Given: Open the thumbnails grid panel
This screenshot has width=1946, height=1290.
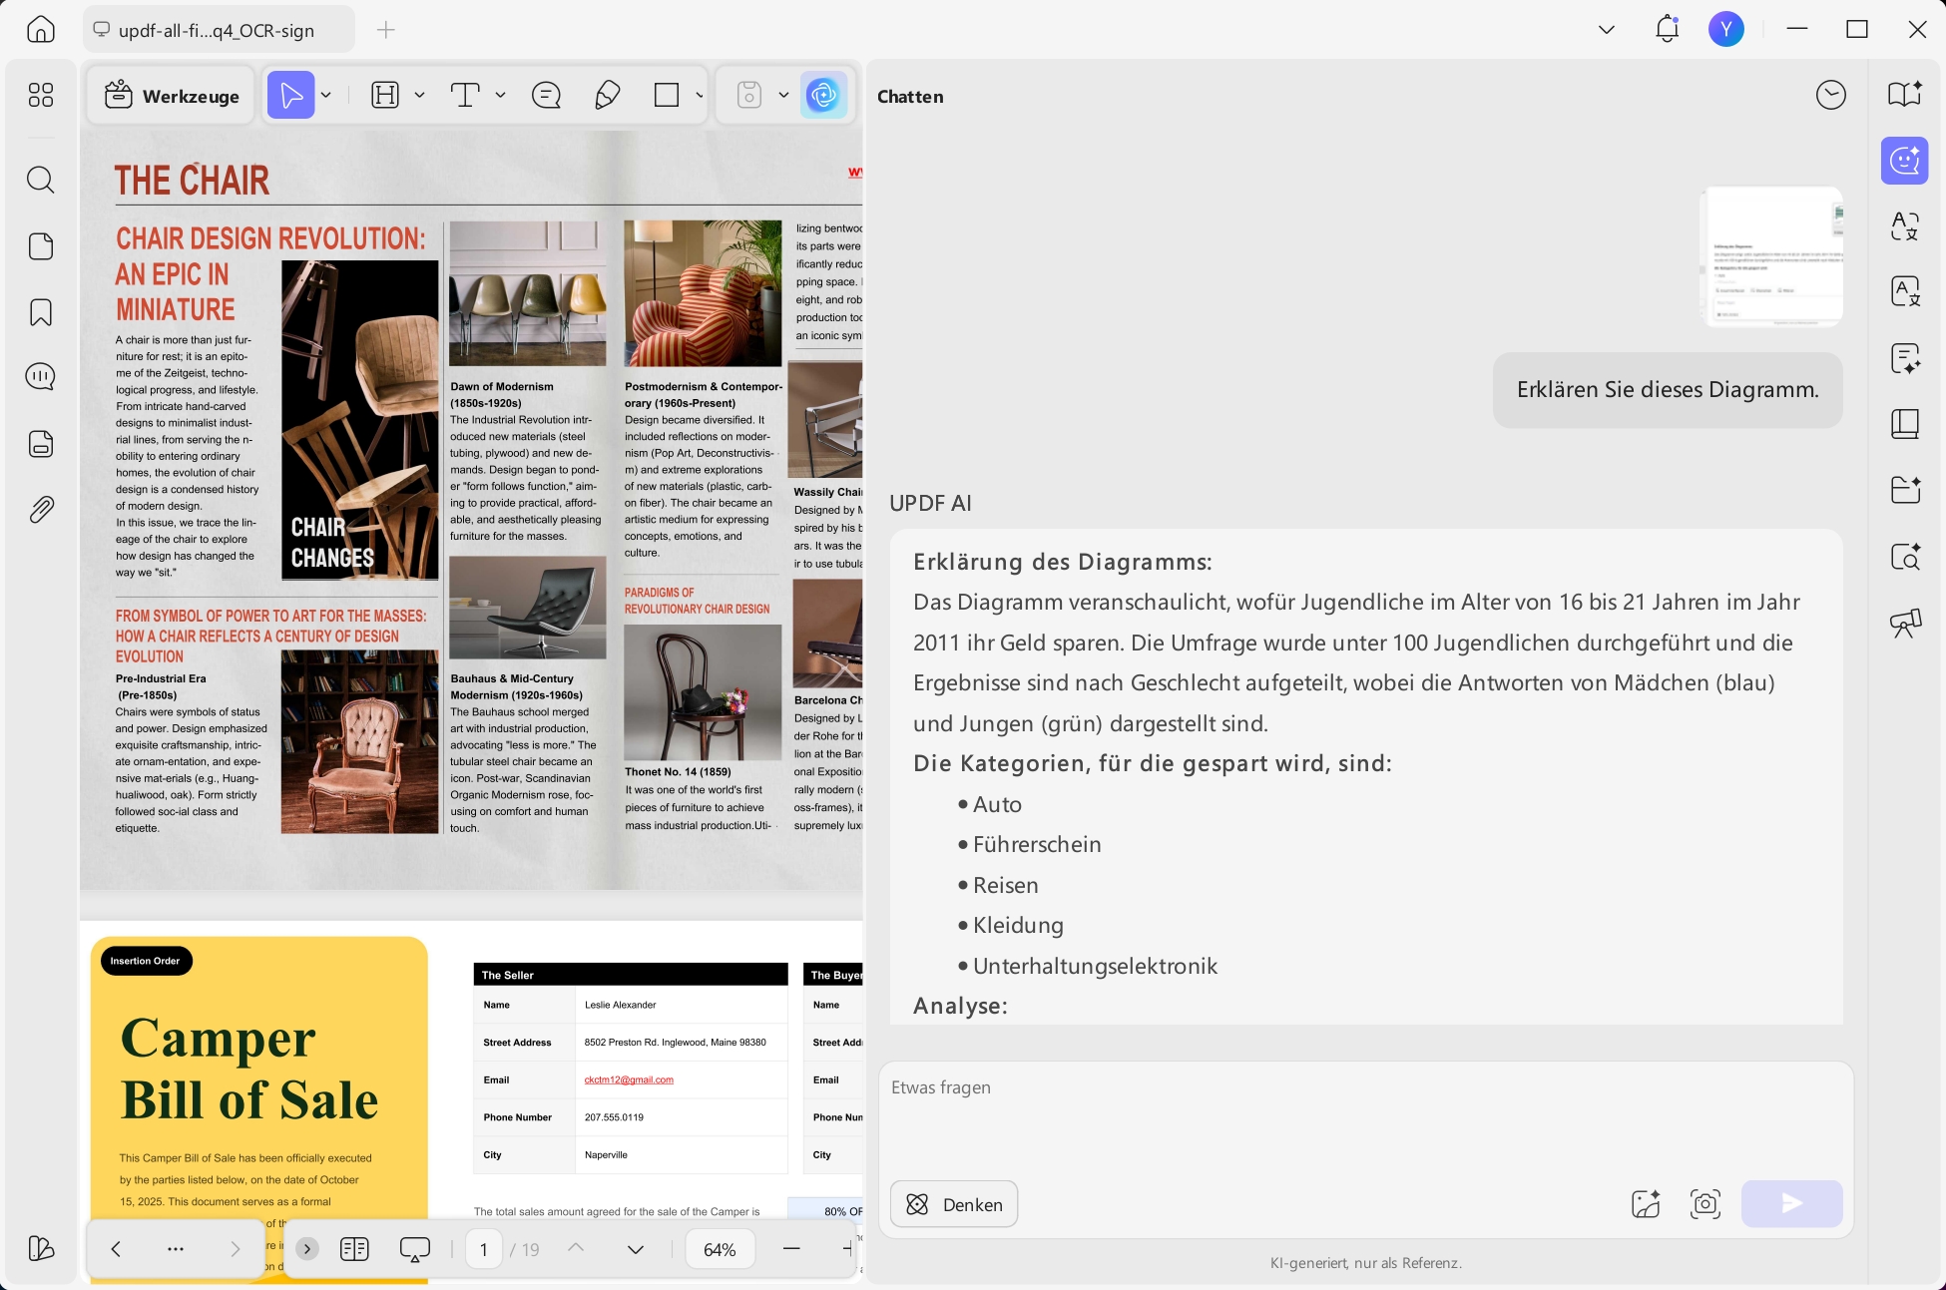Looking at the screenshot, I should [x=41, y=95].
